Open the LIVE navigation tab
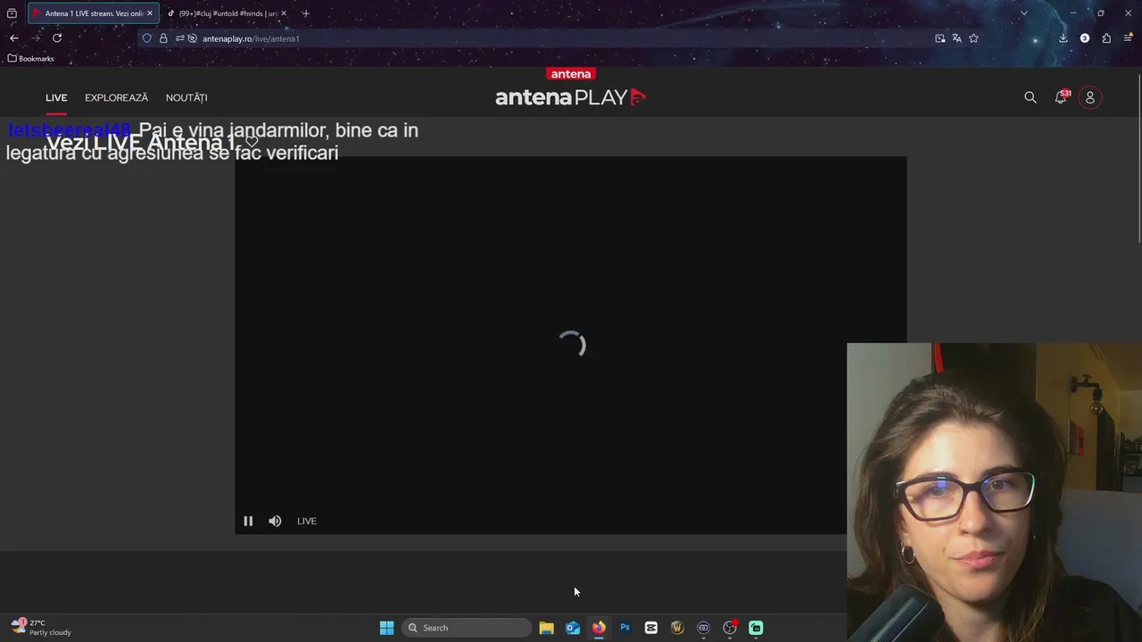The height and width of the screenshot is (642, 1142). (x=56, y=97)
